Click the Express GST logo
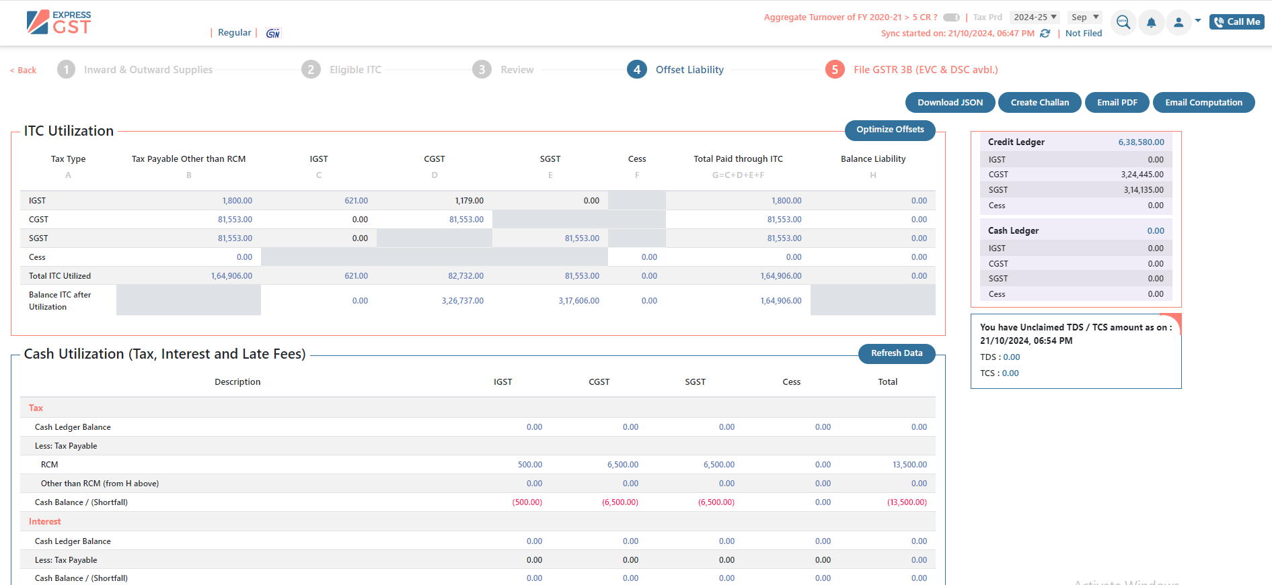Image resolution: width=1272 pixels, height=585 pixels. [x=59, y=22]
